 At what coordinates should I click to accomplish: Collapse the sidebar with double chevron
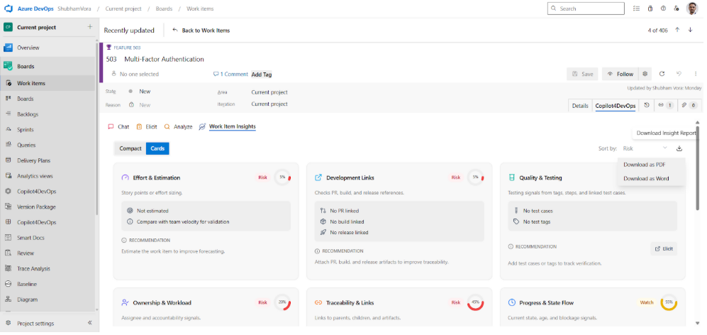pyautogui.click(x=90, y=323)
